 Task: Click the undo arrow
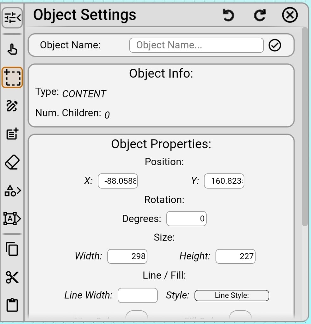click(228, 15)
